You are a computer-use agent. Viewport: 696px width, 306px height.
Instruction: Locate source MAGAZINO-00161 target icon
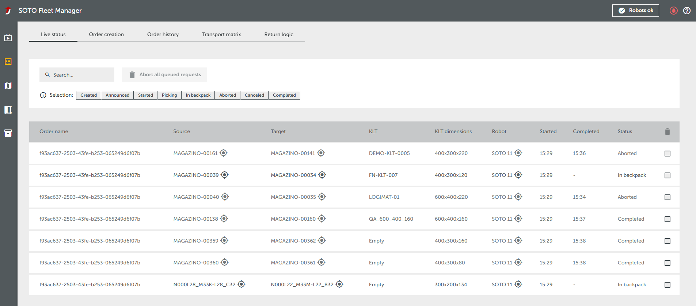point(224,153)
